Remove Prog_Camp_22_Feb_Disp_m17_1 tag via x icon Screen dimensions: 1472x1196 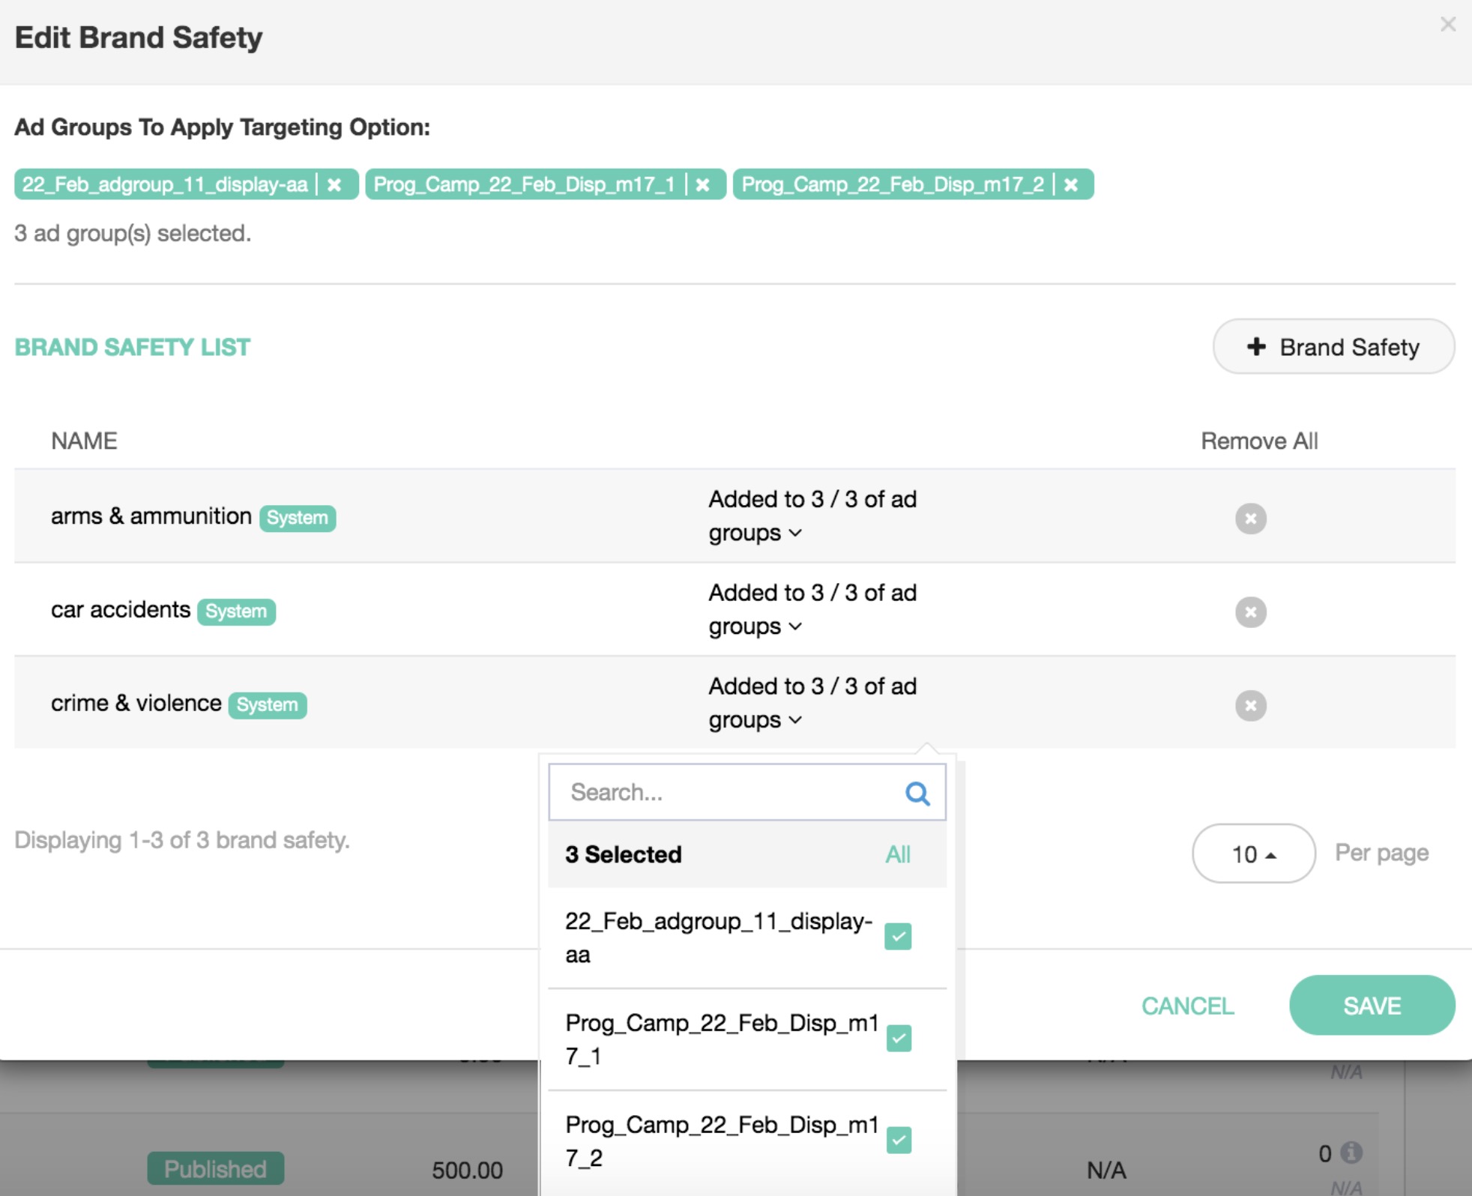[702, 184]
